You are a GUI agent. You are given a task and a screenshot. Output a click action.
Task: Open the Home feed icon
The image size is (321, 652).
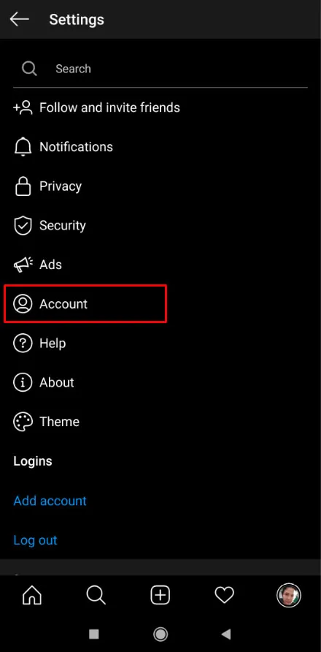pos(32,596)
